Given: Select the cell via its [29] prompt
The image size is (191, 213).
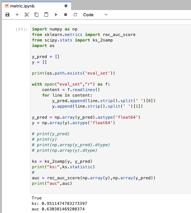Looking at the screenshot, I should [22, 29].
